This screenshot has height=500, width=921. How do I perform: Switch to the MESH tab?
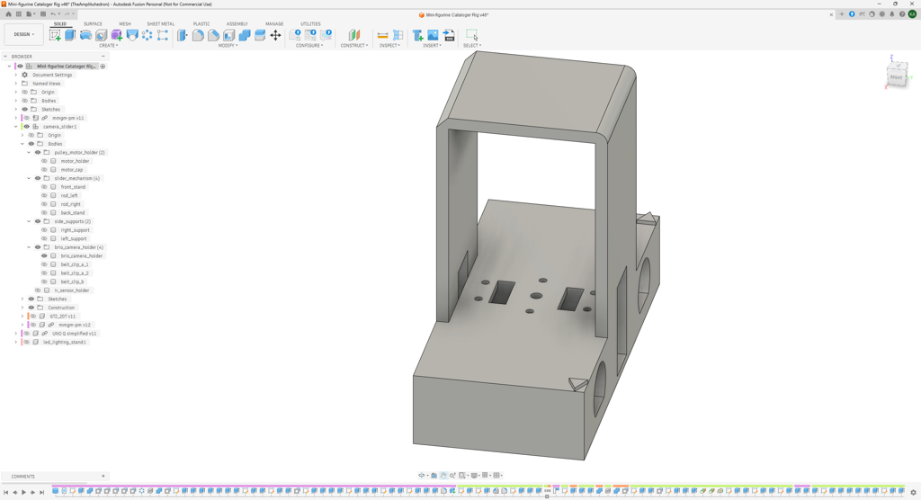coord(124,24)
